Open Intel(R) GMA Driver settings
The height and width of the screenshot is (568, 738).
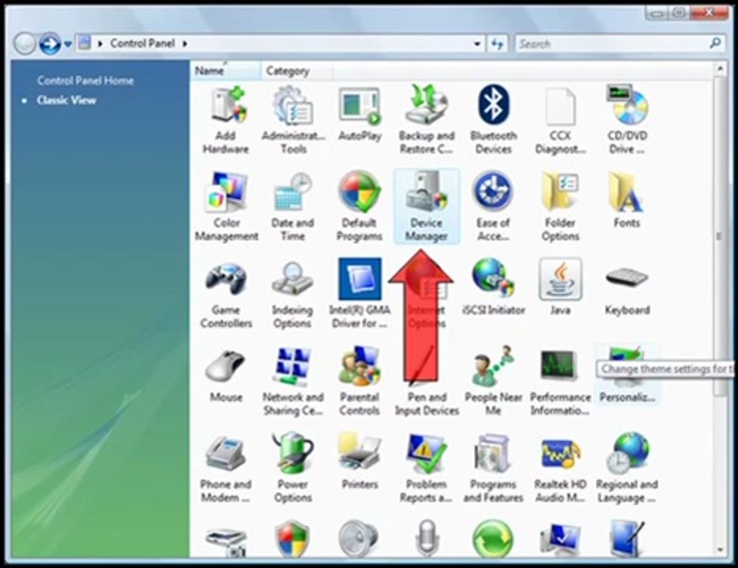point(360,294)
